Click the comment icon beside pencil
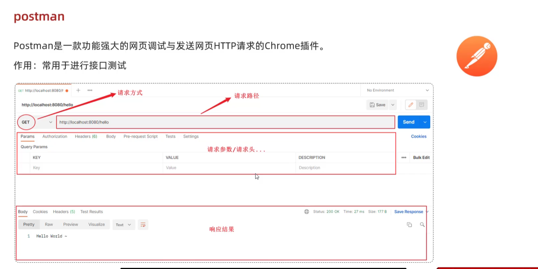Image resolution: width=538 pixels, height=269 pixels. 421,105
